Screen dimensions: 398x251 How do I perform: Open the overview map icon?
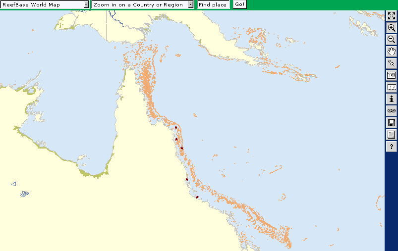pos(391,75)
